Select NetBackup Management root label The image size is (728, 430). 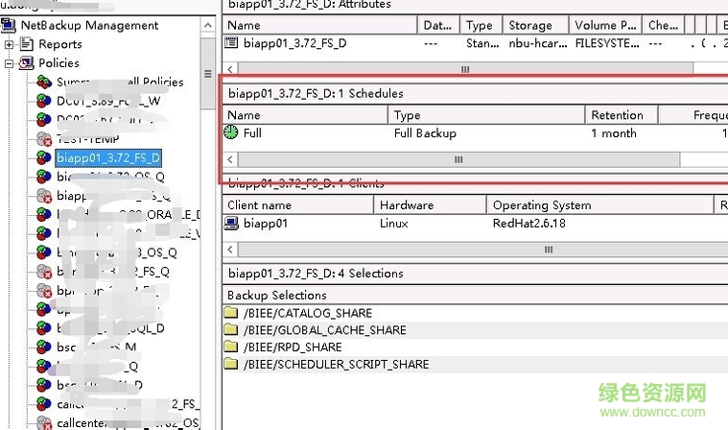coord(89,25)
